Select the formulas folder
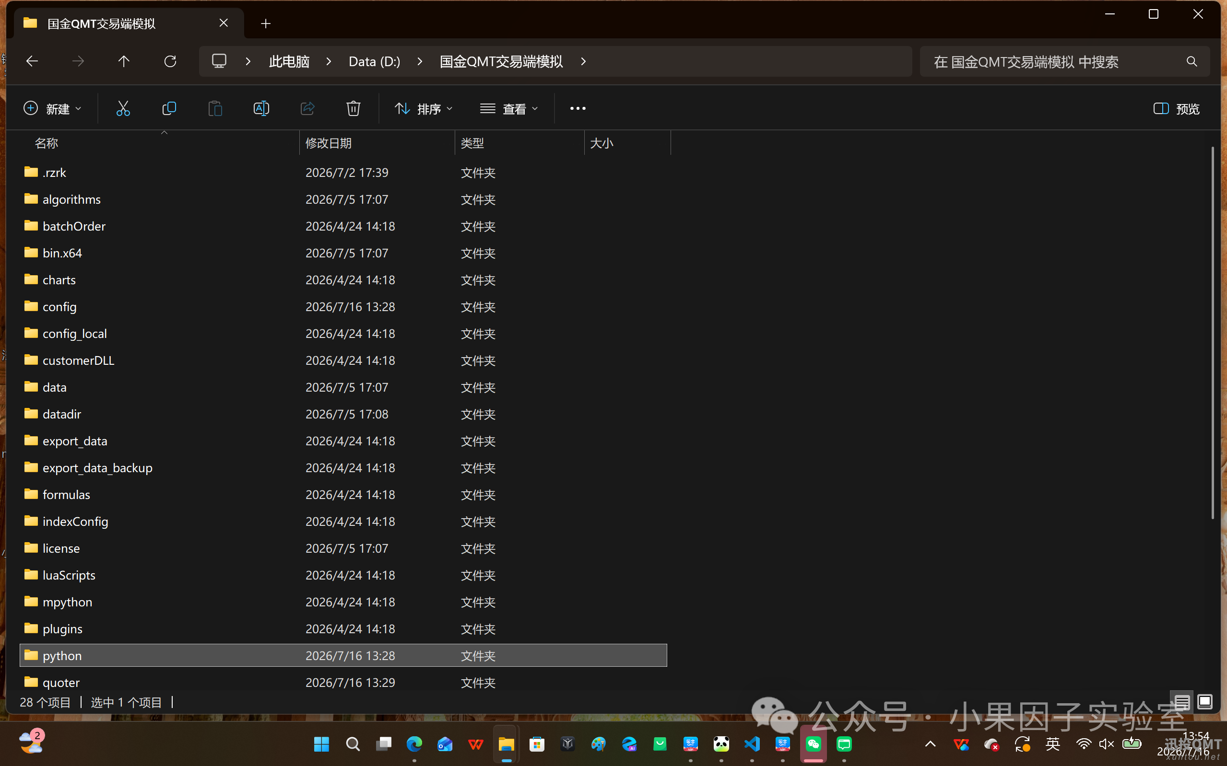 pyautogui.click(x=343, y=495)
